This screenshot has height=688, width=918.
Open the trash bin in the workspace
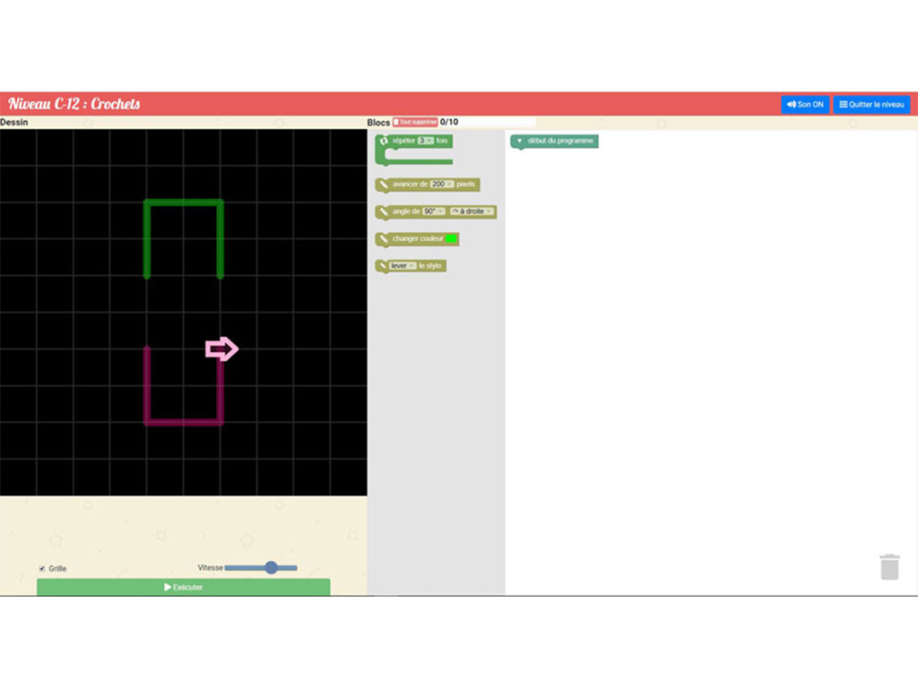tap(889, 566)
